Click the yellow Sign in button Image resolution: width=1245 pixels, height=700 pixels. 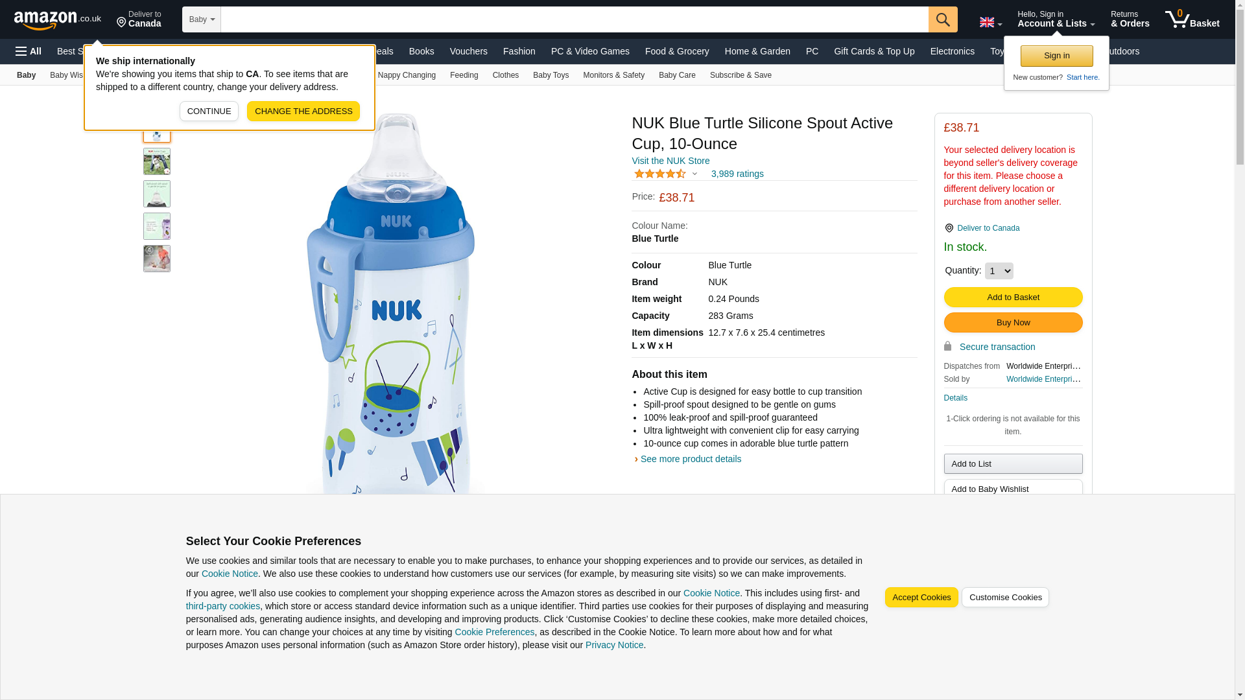coord(1056,56)
